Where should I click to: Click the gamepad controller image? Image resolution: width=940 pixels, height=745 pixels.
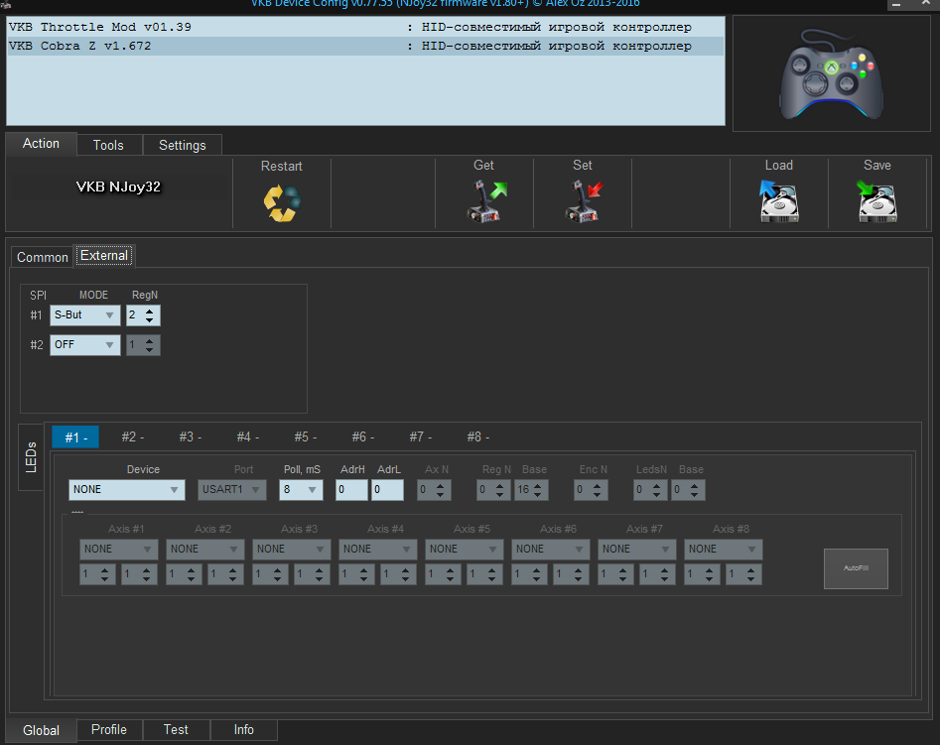pyautogui.click(x=832, y=73)
